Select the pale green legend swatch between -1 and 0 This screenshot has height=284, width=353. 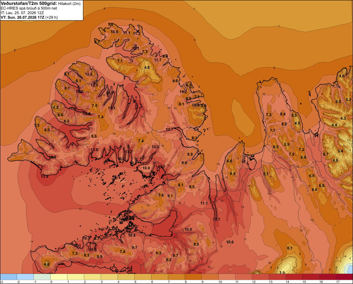click(42, 277)
